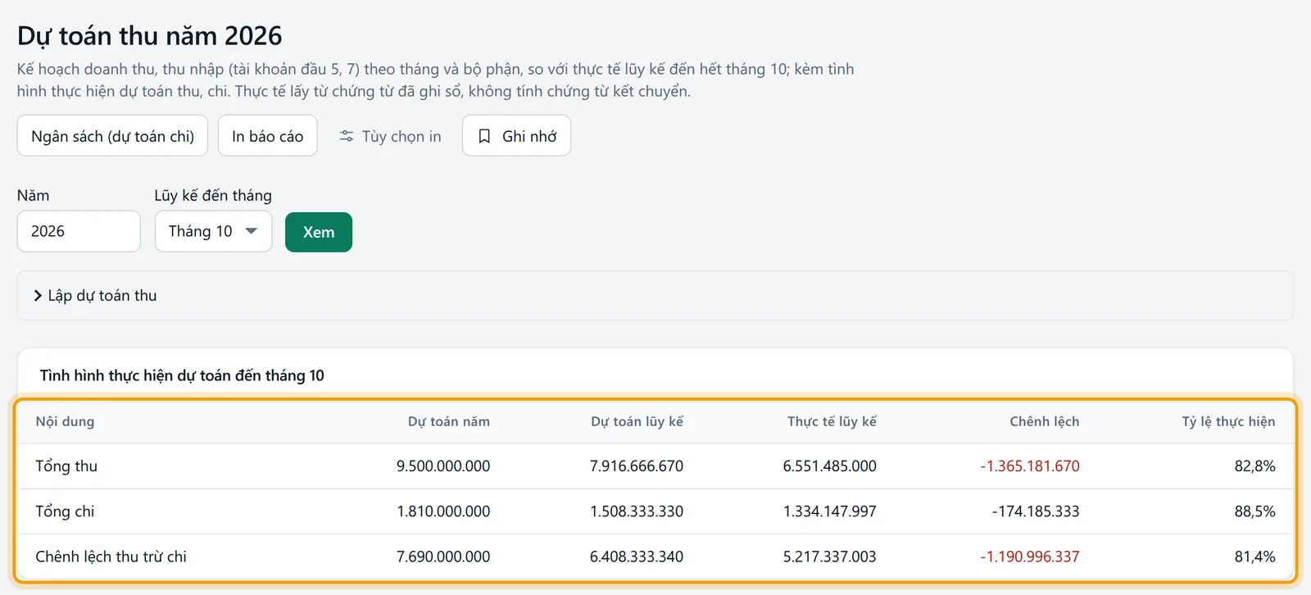Screen dimensions: 1311x595
Task: Click the value 7.690.000.000
Action: coord(443,556)
